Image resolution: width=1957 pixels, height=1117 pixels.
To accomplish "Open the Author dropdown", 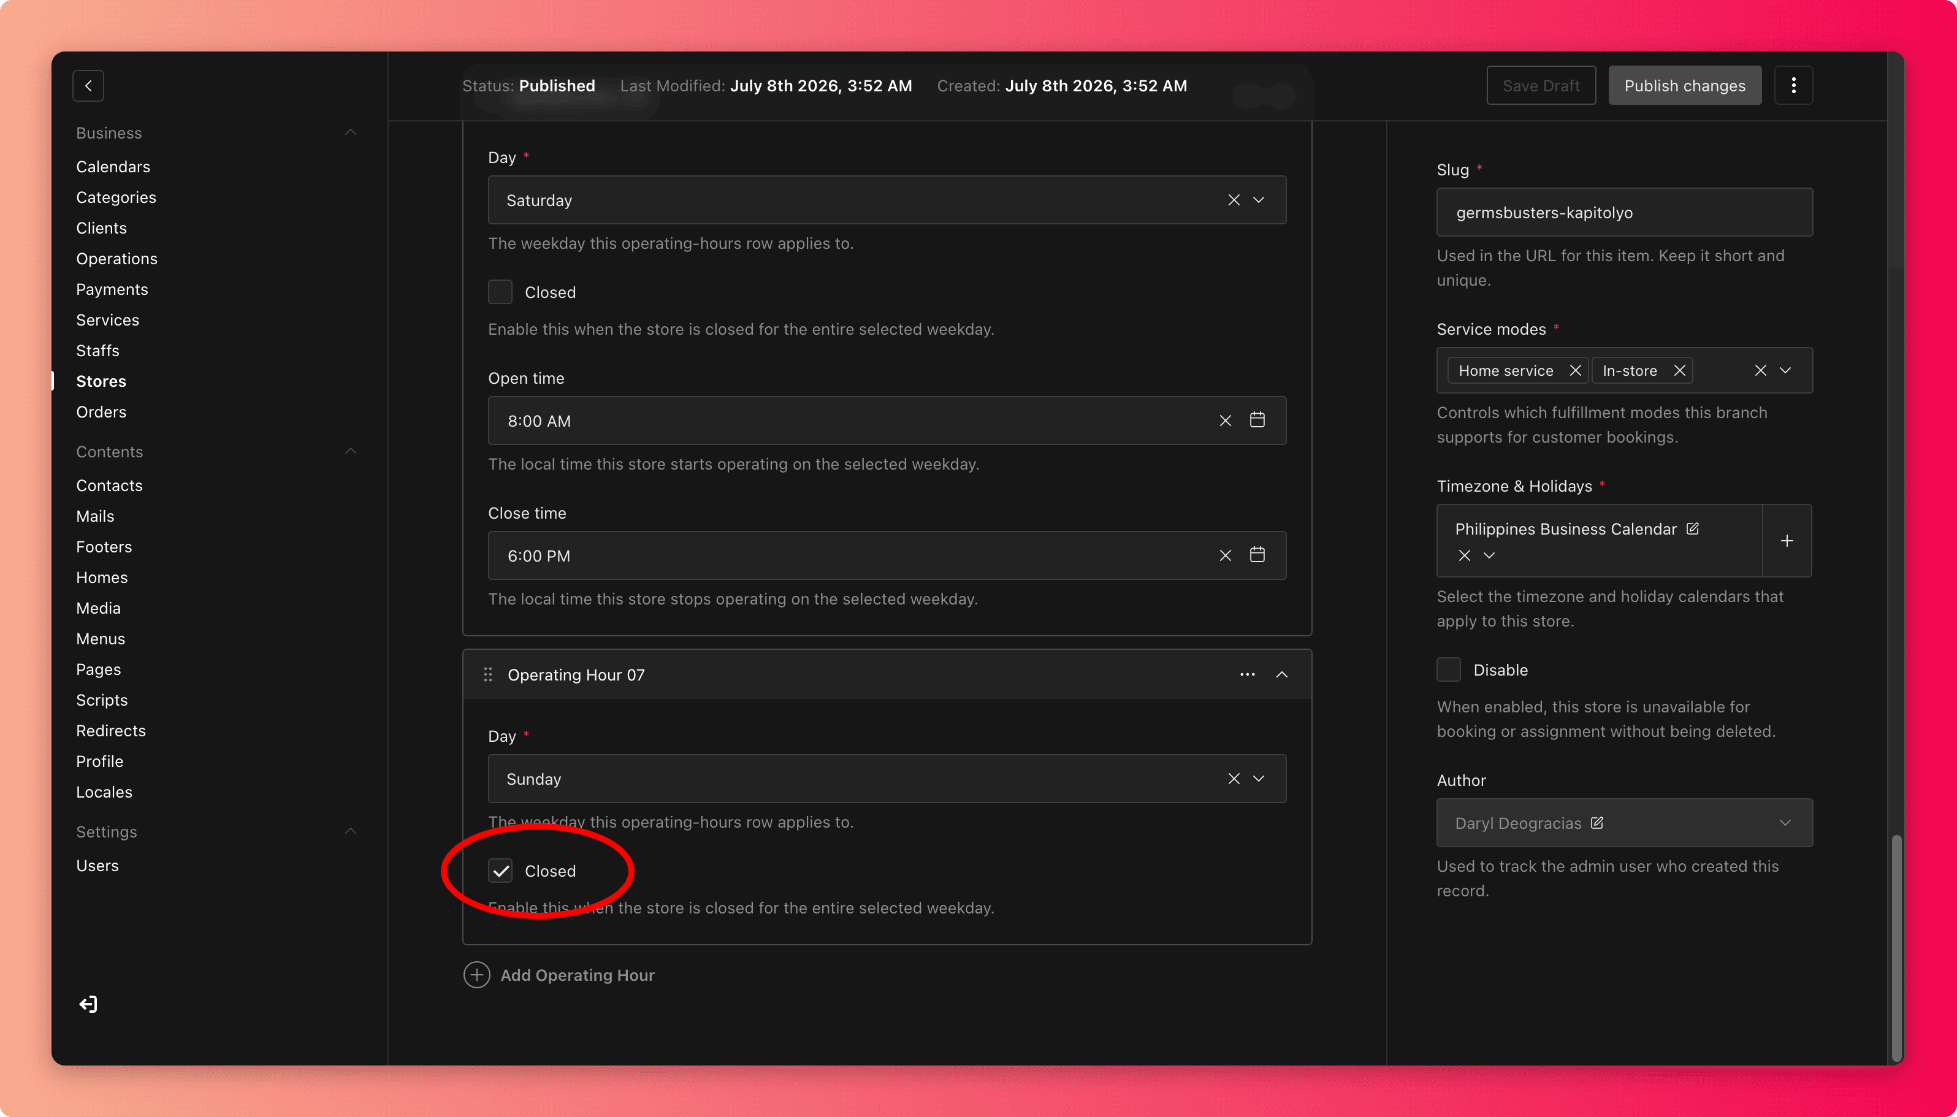I will [x=1784, y=822].
